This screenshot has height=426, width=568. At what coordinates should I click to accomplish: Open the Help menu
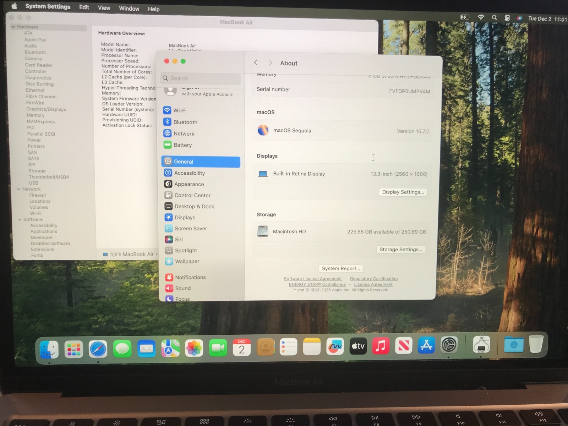(x=154, y=9)
